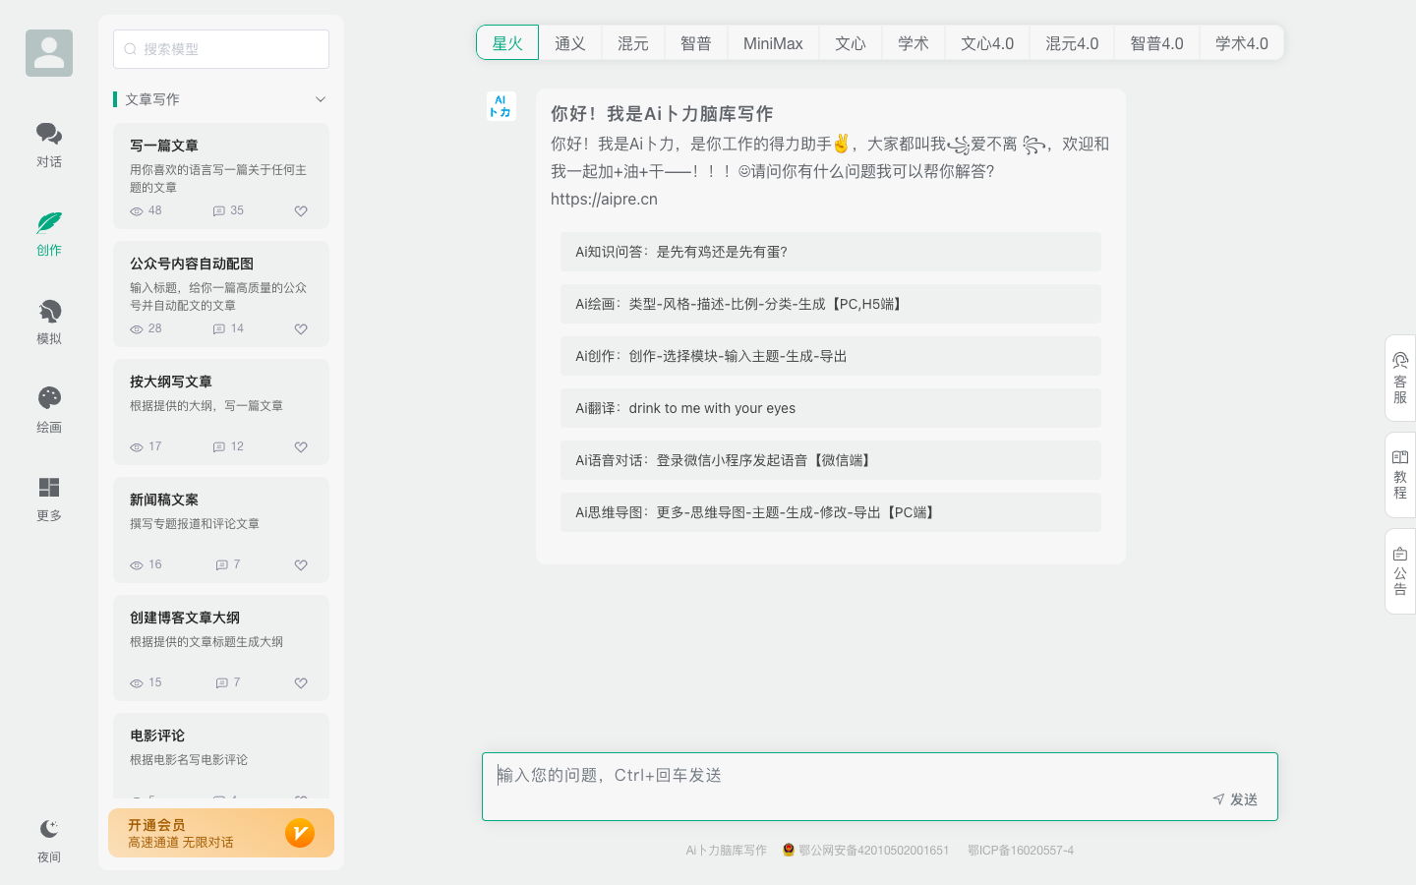Viewport: 1416px width, 885px height.
Task: Open the 客服 customer service panel
Action: click(x=1399, y=380)
